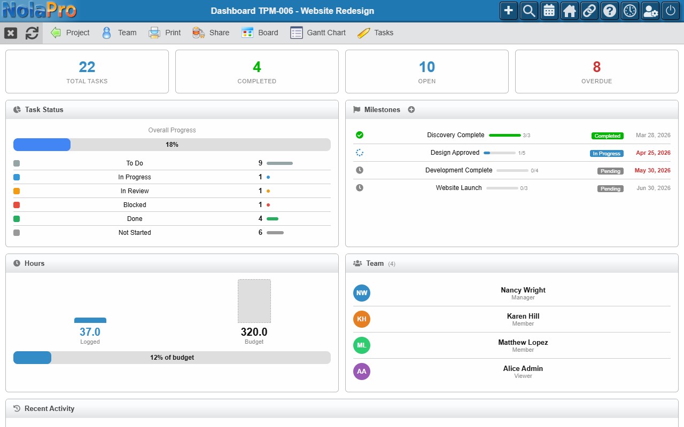
Task: Click the green Done color square
Action: pos(17,219)
